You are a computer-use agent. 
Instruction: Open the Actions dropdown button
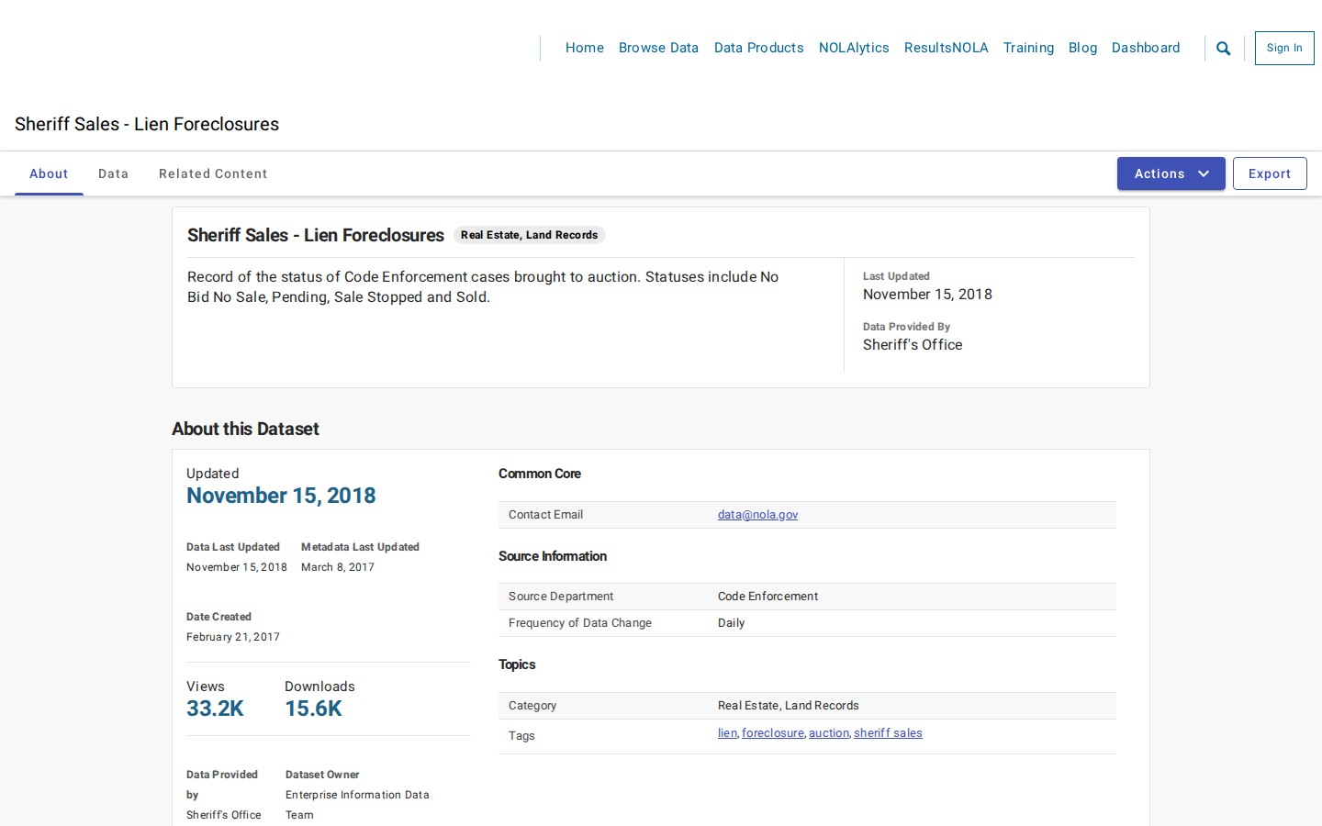[1171, 173]
